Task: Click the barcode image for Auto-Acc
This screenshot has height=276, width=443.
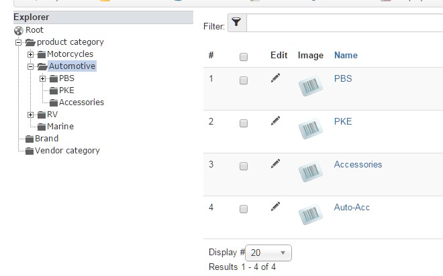Action: pos(310,216)
